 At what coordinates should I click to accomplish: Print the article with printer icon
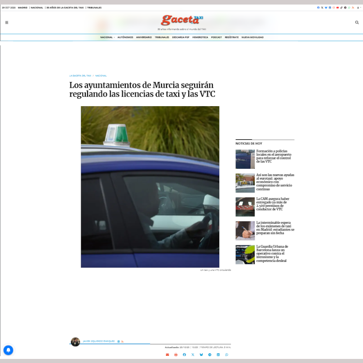coord(176,354)
